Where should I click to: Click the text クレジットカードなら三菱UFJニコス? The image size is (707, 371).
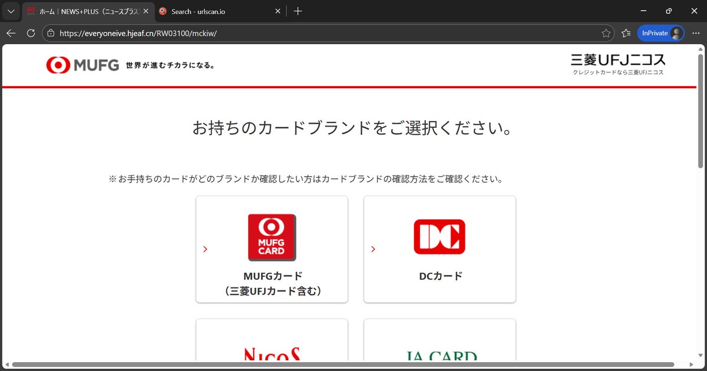click(618, 72)
